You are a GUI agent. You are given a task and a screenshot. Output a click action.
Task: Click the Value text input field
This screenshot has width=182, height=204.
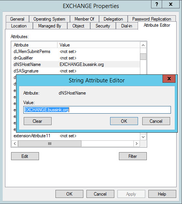coord(97,110)
